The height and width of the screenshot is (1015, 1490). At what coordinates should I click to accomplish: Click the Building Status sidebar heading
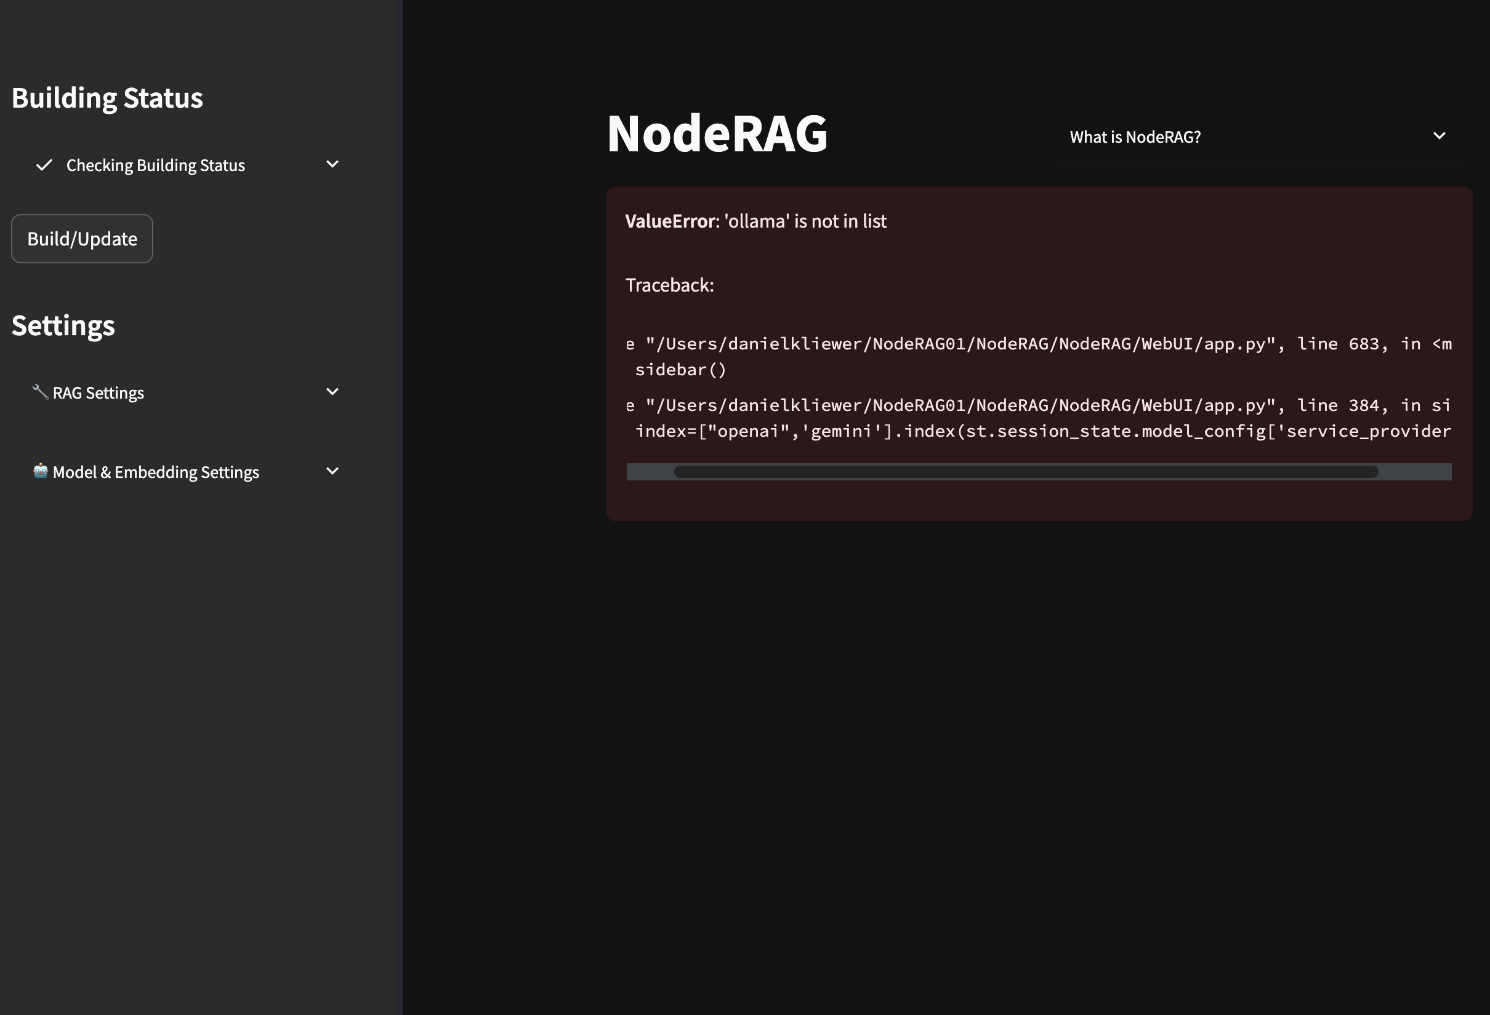click(x=107, y=98)
